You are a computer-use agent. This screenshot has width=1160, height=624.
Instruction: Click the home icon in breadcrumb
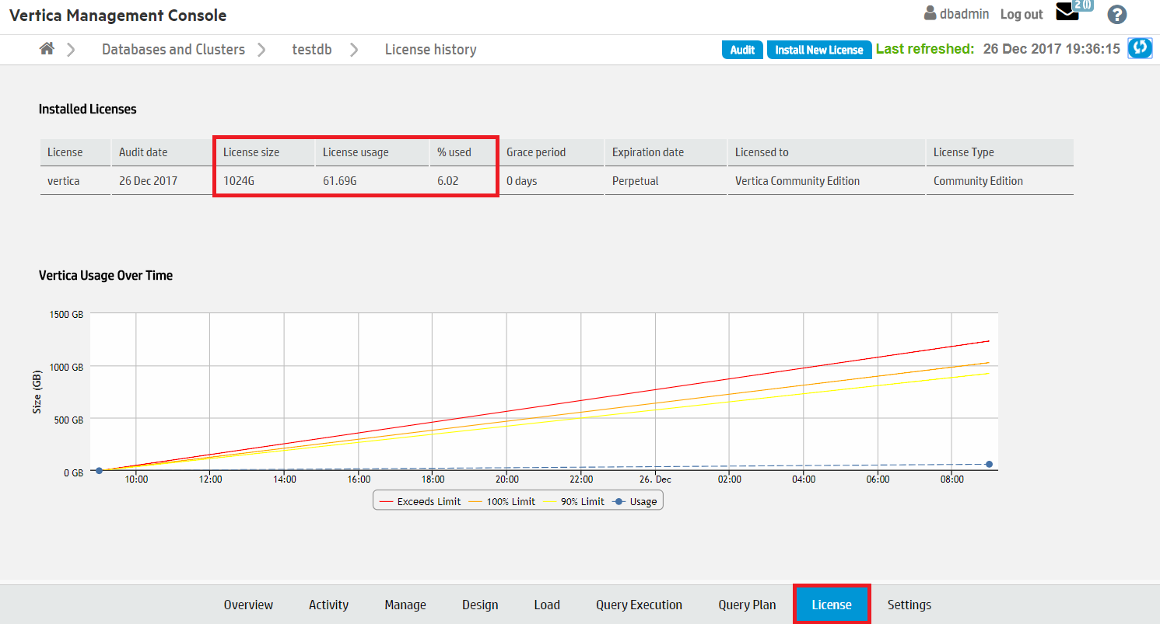(x=47, y=49)
